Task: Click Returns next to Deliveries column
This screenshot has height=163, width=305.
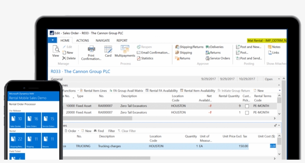Action: pyautogui.click(x=213, y=52)
